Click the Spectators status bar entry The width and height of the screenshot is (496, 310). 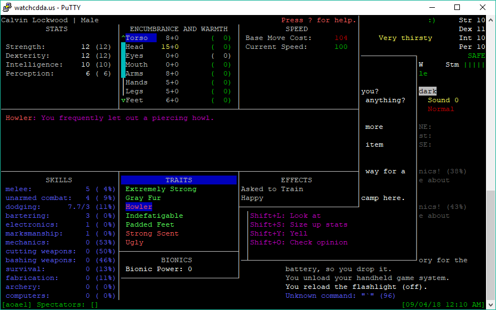[67, 304]
